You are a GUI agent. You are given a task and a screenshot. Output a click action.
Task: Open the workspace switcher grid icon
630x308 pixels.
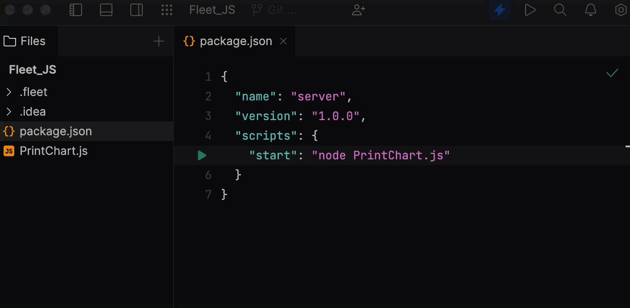coord(167,10)
